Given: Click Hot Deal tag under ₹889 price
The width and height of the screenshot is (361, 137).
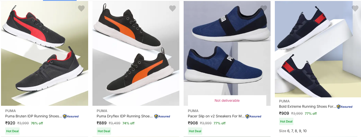Looking at the screenshot, I should (104, 131).
